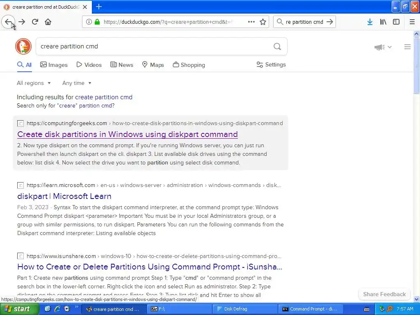The height and width of the screenshot is (315, 420).
Task: Go forward with the forward arrow
Action: pos(22,22)
